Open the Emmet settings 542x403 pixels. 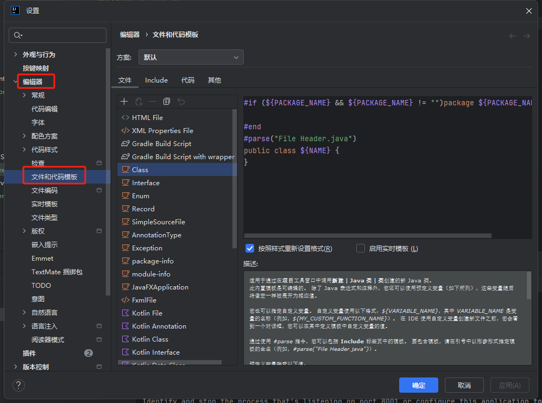[42, 258]
